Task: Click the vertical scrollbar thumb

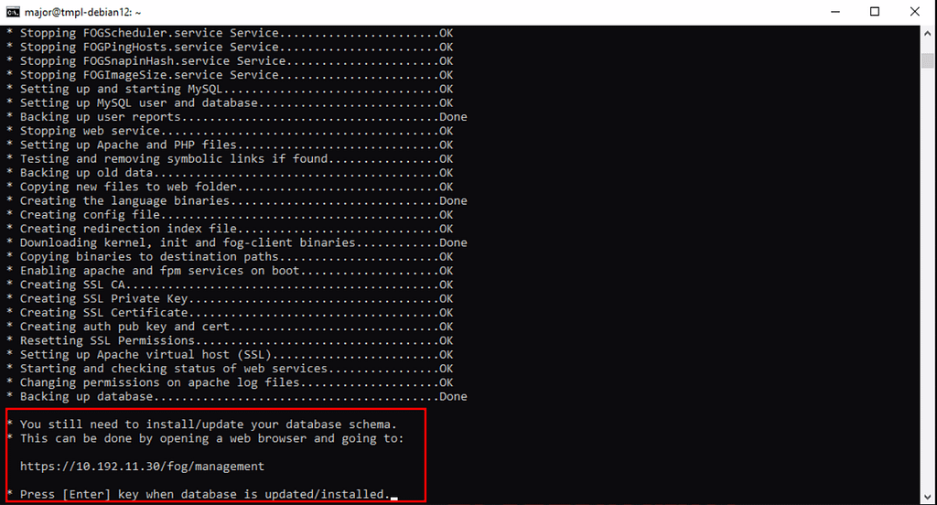Action: pyautogui.click(x=928, y=60)
